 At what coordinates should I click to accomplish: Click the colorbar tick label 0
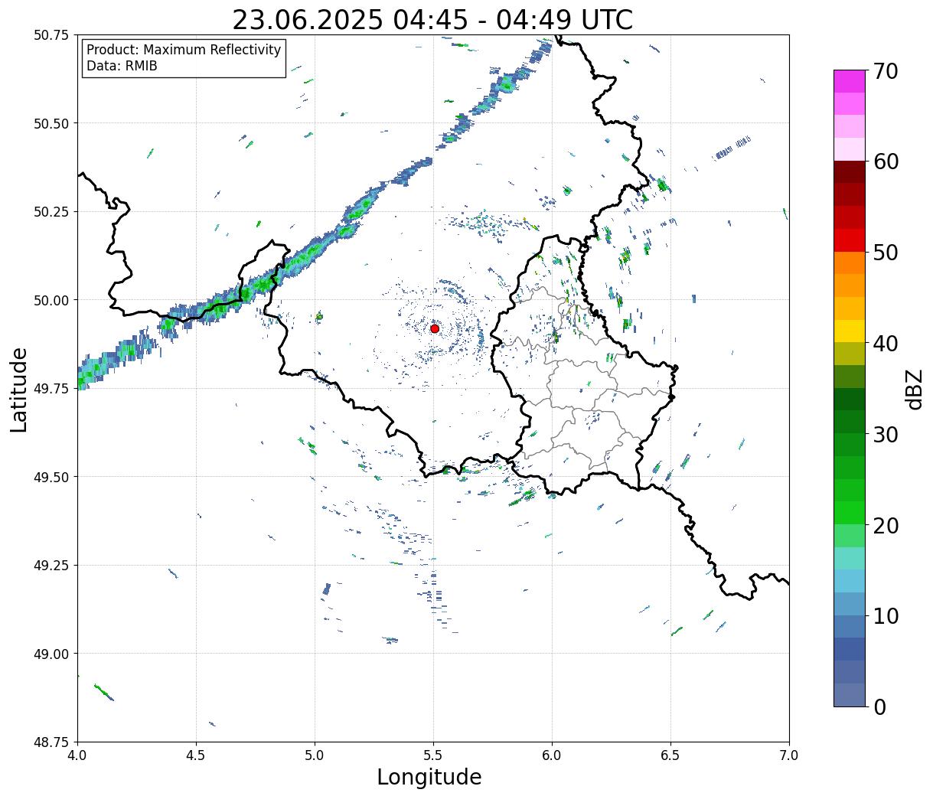click(x=879, y=706)
